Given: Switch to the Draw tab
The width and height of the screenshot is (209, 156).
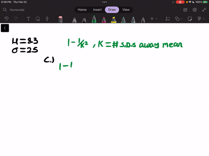Looking at the screenshot, I should [x=112, y=10].
